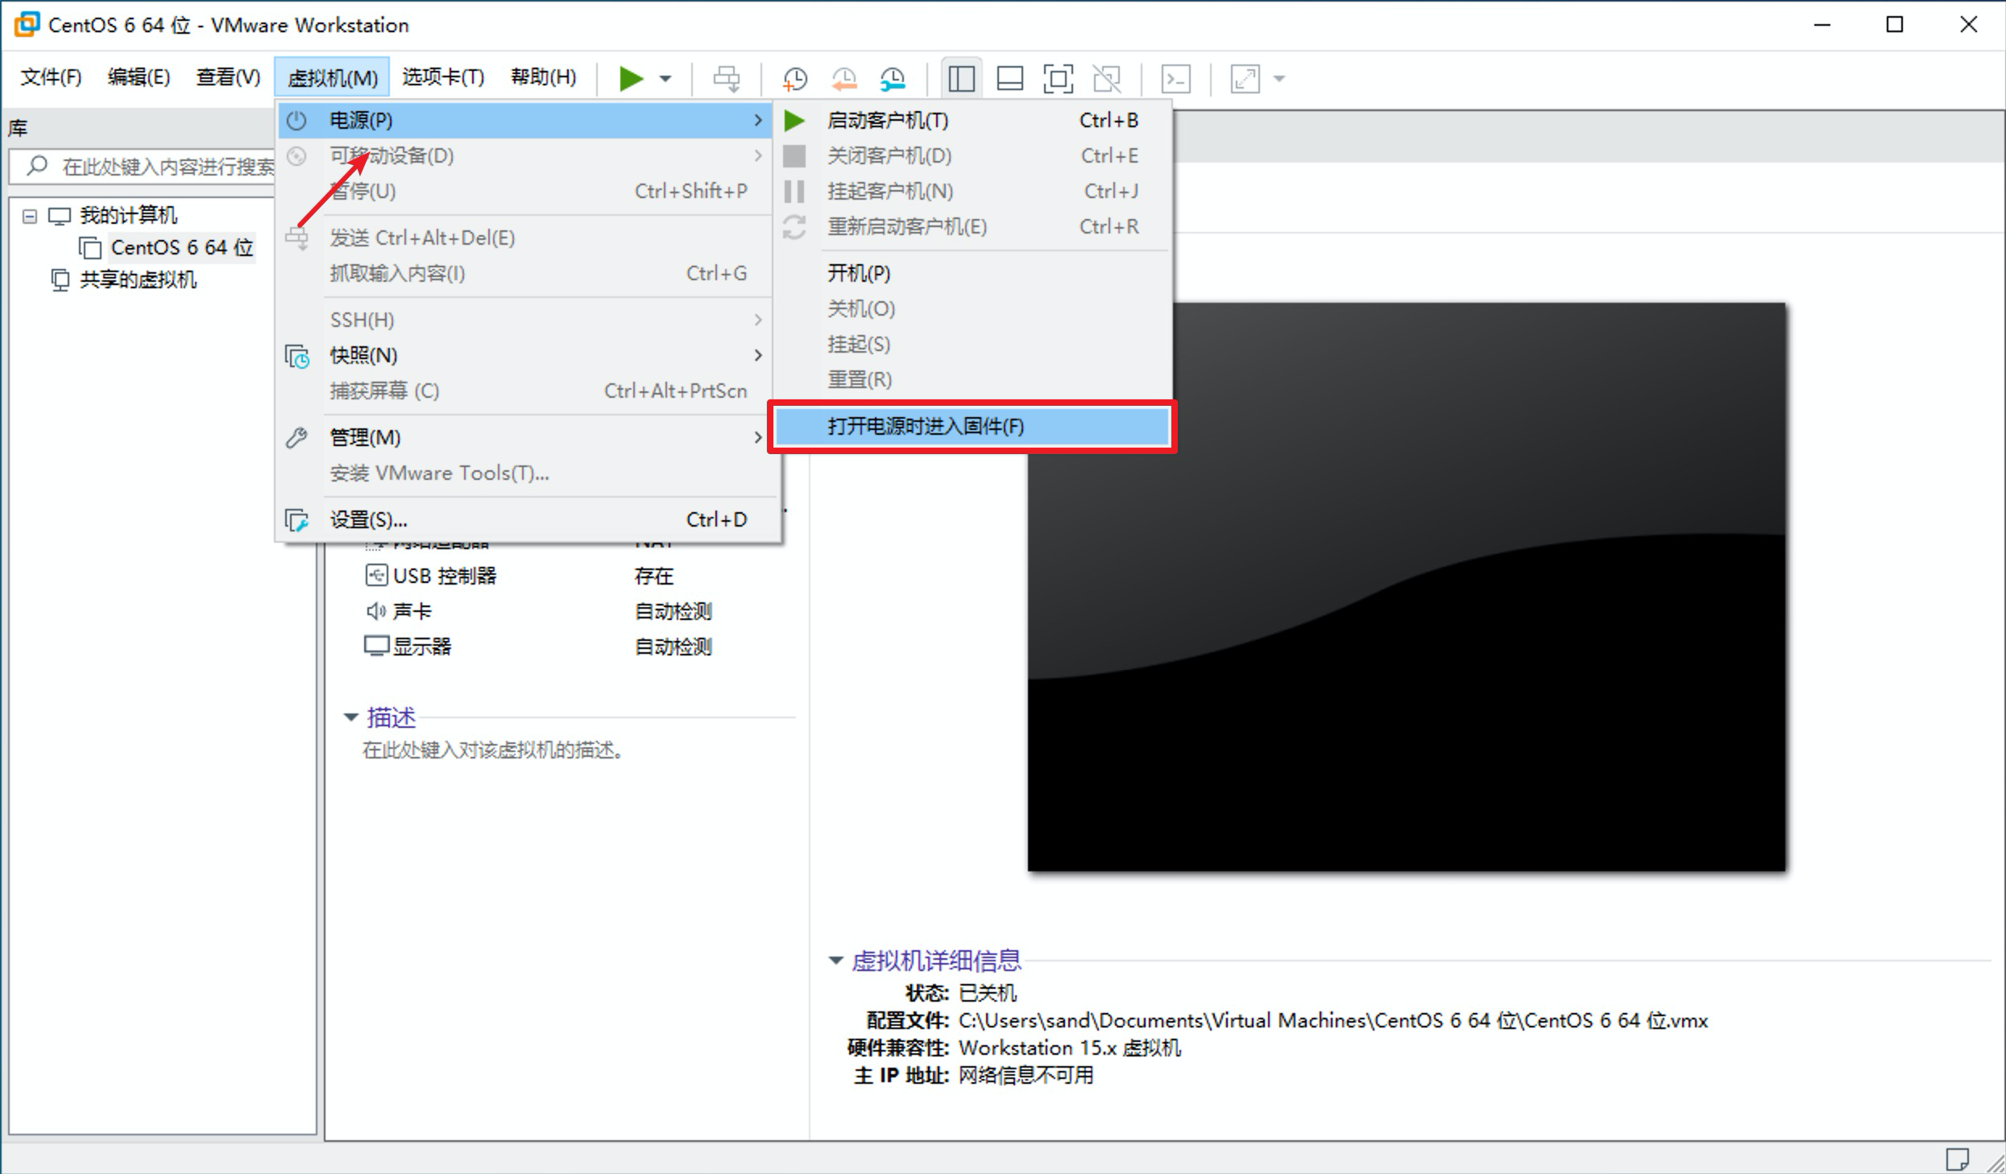Collapse the 描述 section

[350, 717]
